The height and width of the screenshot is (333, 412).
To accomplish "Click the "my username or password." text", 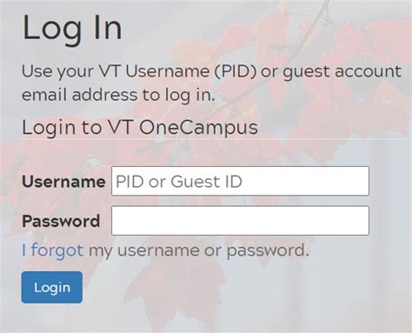I will point(199,250).
